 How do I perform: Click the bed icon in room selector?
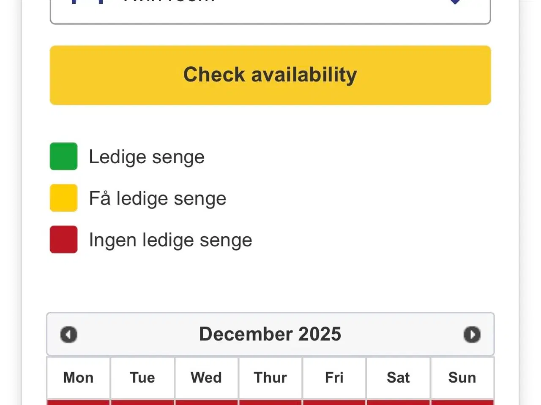(x=87, y=1)
